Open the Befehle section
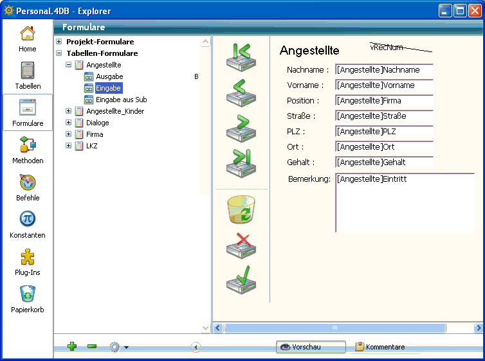 (x=28, y=188)
